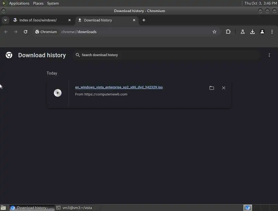This screenshot has height=211, width=278.
Task: Open Download history page's more actions menu
Action: pyautogui.click(x=269, y=55)
